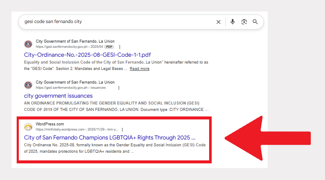Click the snippet starting "City Ordinance No. 2025-08, formally"
The image size is (325, 180).
pyautogui.click(x=115, y=148)
